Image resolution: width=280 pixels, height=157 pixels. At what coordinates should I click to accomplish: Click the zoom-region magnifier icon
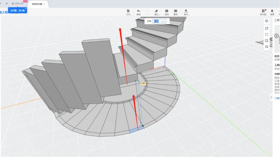point(267,47)
